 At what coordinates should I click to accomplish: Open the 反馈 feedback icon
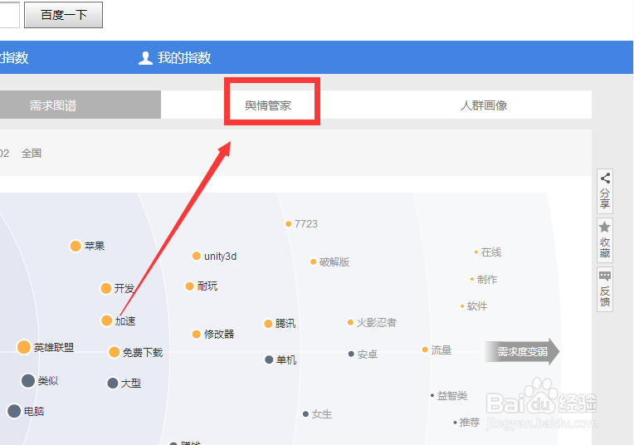tap(605, 276)
